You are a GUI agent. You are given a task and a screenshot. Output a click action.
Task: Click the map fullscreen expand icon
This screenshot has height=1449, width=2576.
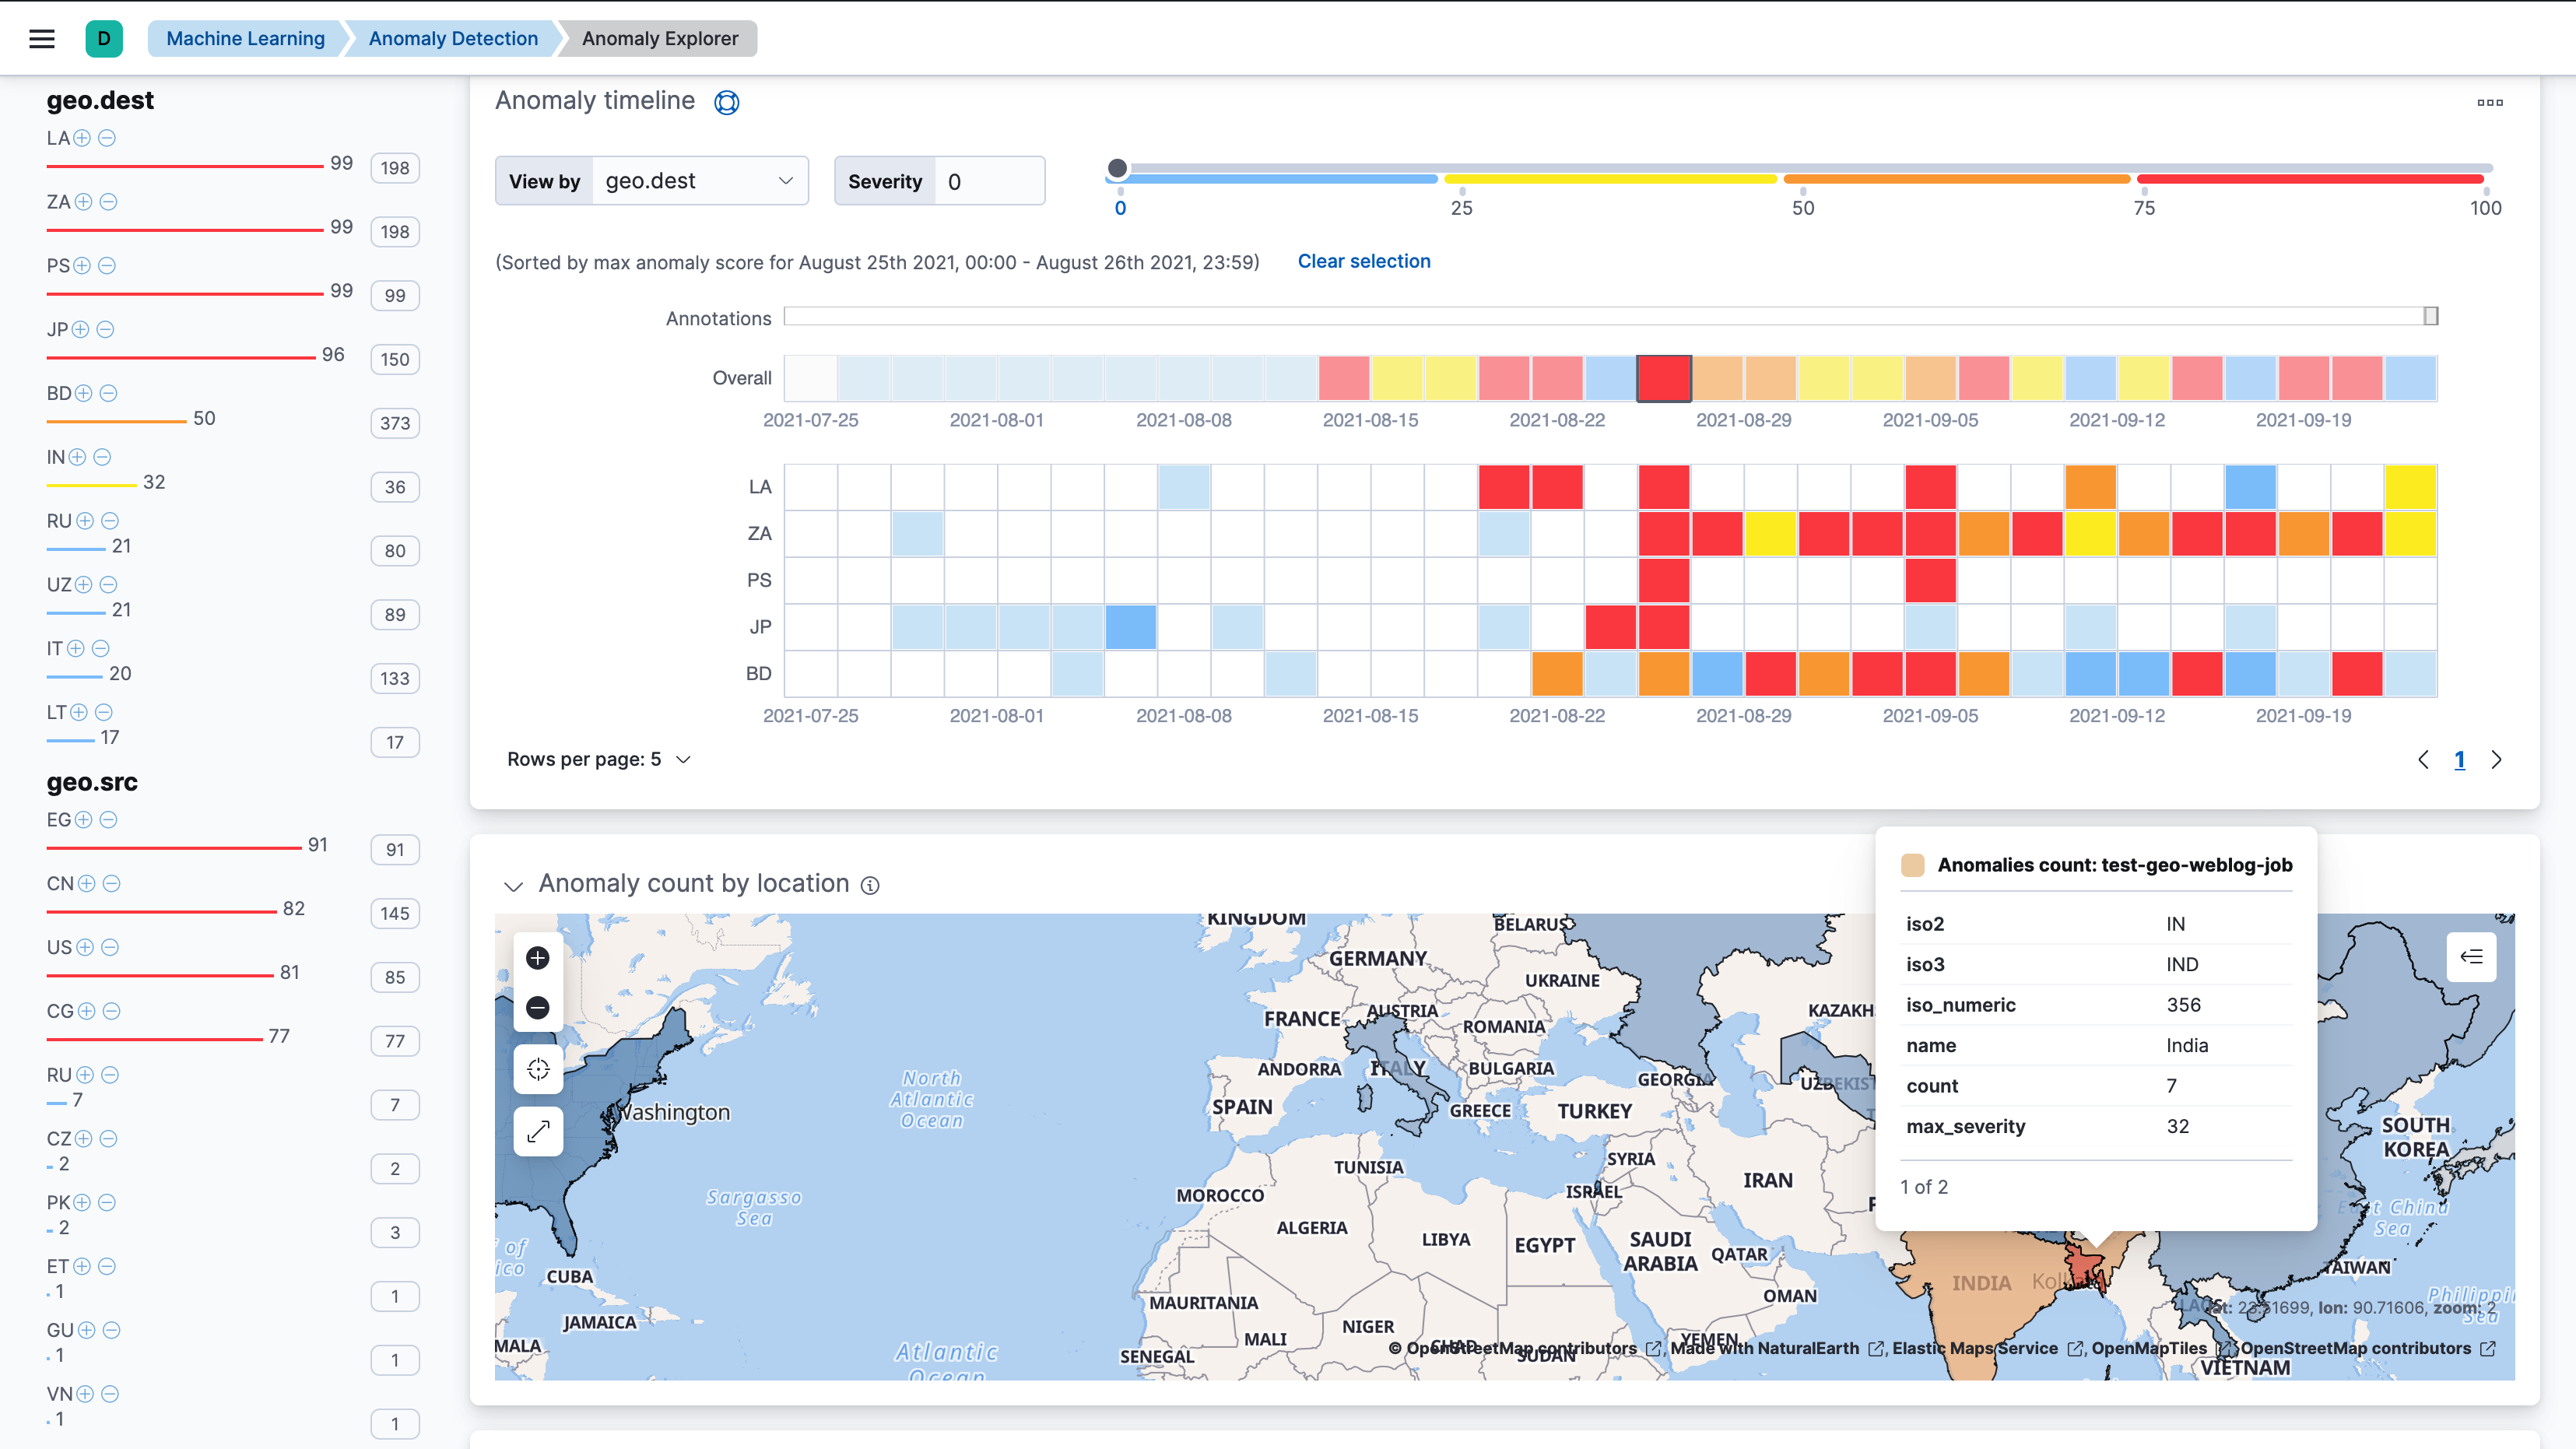pos(536,1132)
